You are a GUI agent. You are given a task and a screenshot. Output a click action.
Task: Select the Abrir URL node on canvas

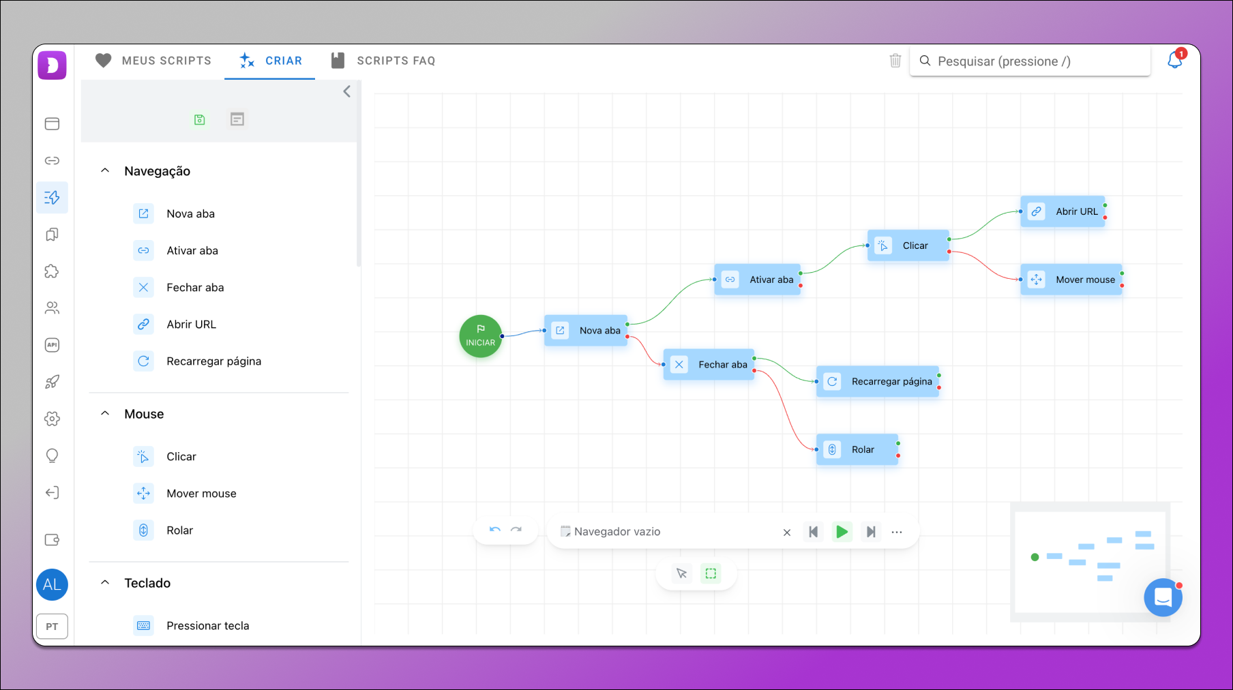pyautogui.click(x=1063, y=211)
